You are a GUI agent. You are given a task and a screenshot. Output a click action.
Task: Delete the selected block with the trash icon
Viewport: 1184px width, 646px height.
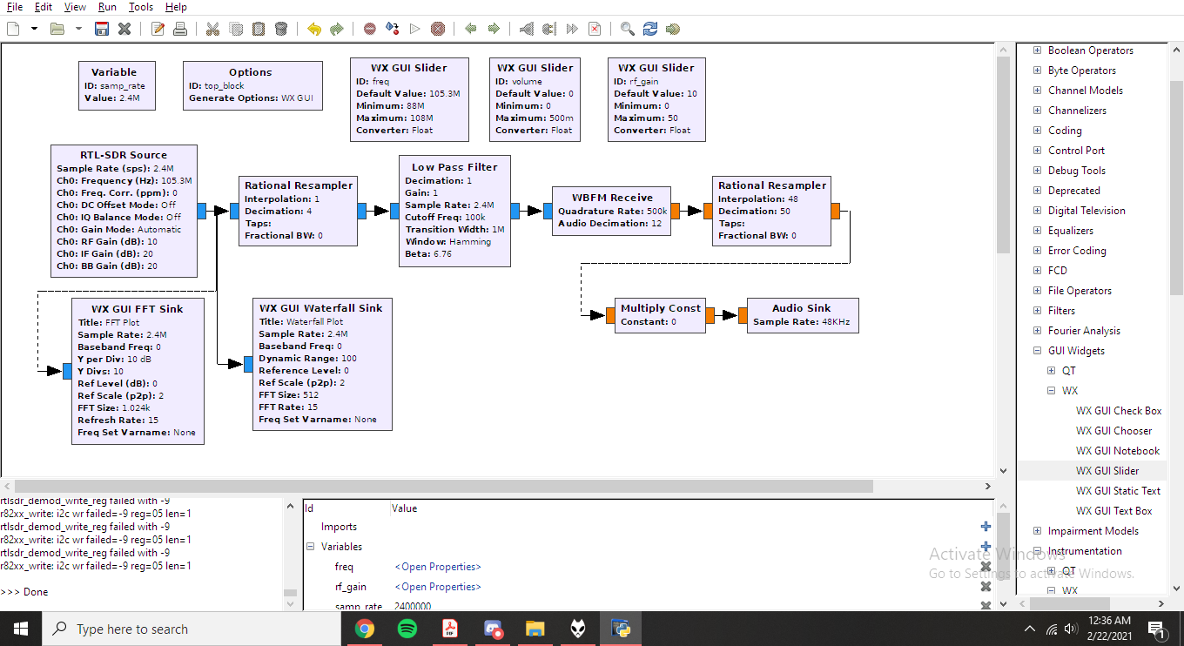tap(279, 28)
